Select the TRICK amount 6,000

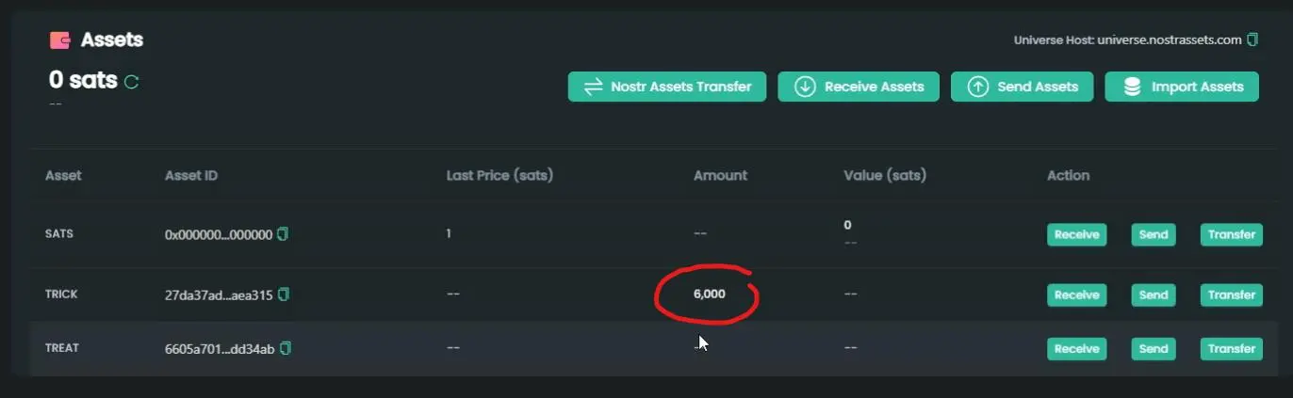click(710, 295)
